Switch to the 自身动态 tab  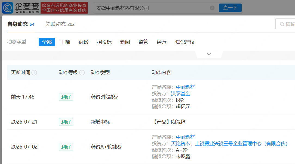21,24
